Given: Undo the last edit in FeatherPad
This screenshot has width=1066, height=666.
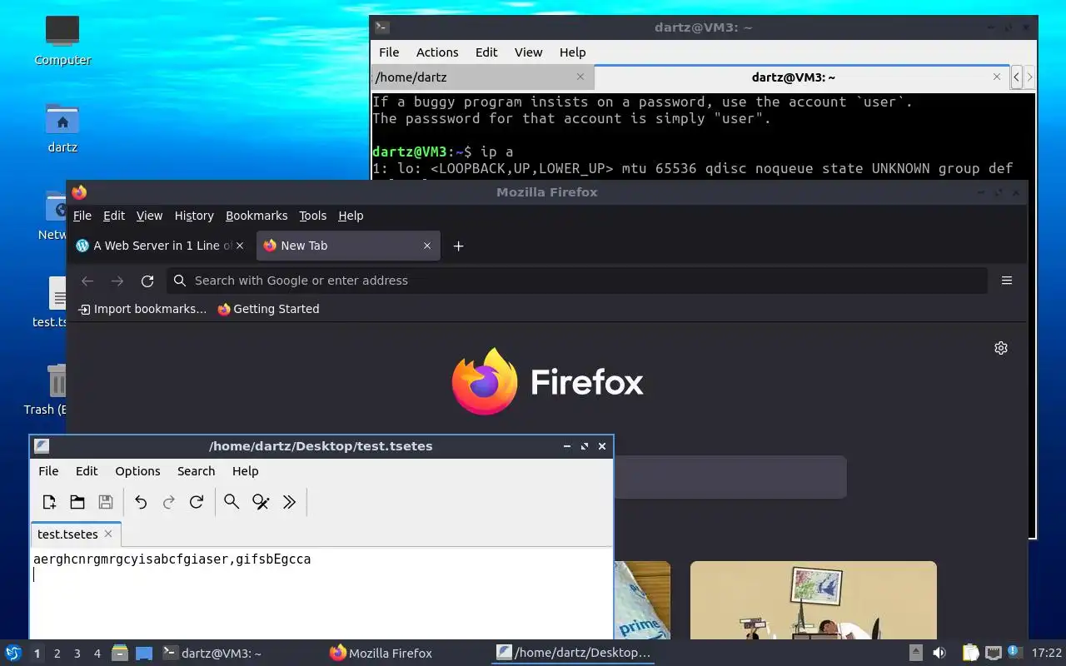Looking at the screenshot, I should [x=141, y=502].
